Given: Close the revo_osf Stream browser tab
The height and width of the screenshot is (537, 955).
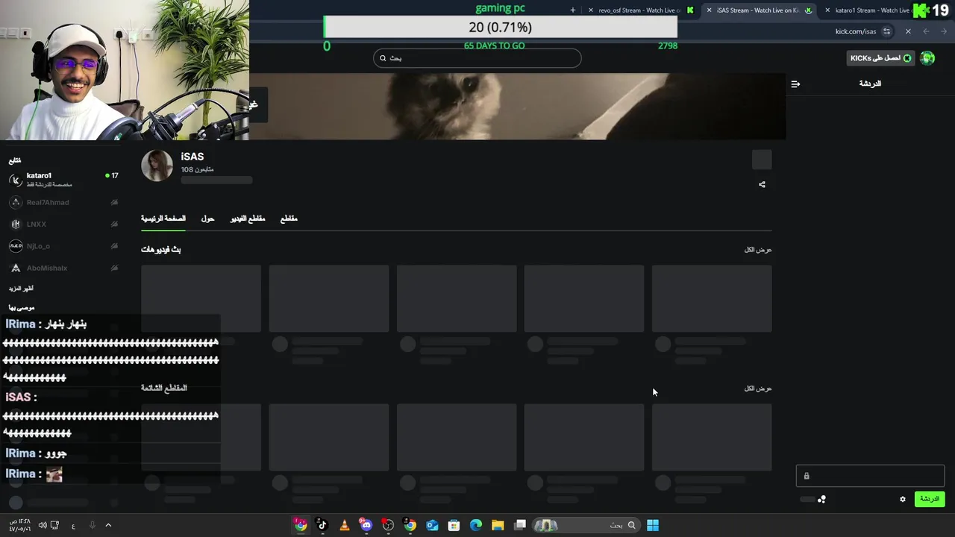Looking at the screenshot, I should point(591,10).
